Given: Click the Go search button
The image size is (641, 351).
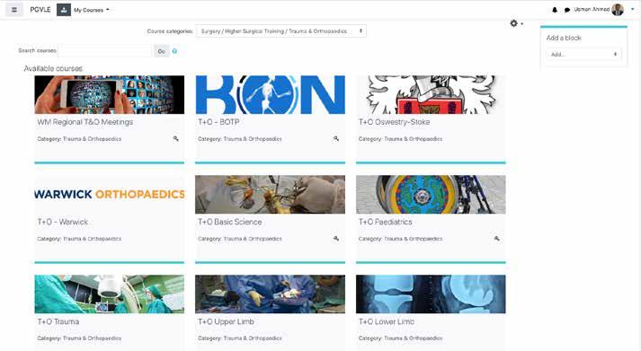Looking at the screenshot, I should coord(162,51).
